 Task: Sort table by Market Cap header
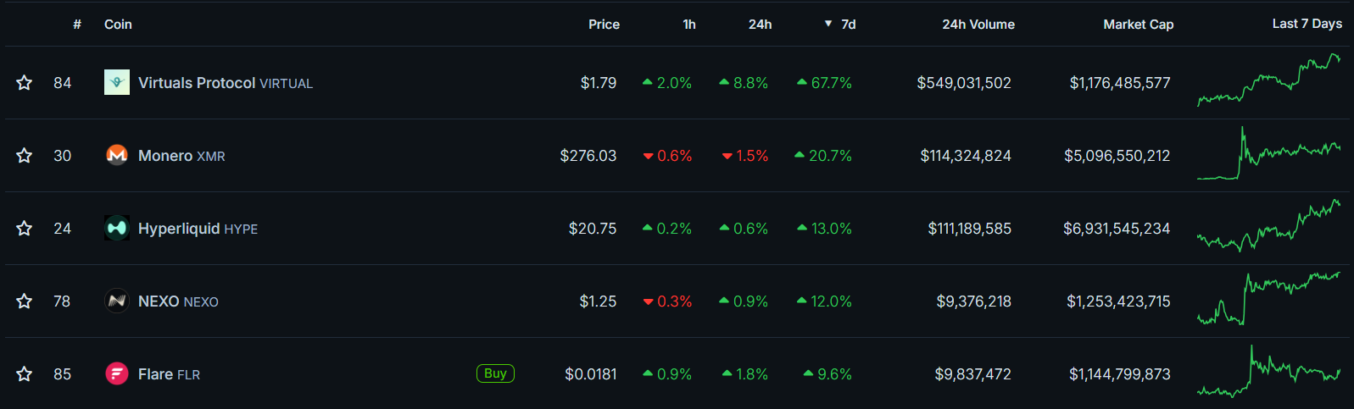pyautogui.click(x=1138, y=25)
